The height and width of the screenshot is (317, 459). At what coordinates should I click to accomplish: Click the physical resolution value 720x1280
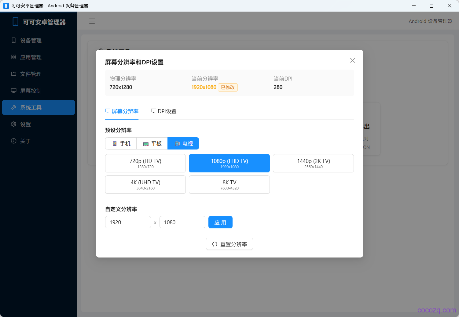[121, 87]
